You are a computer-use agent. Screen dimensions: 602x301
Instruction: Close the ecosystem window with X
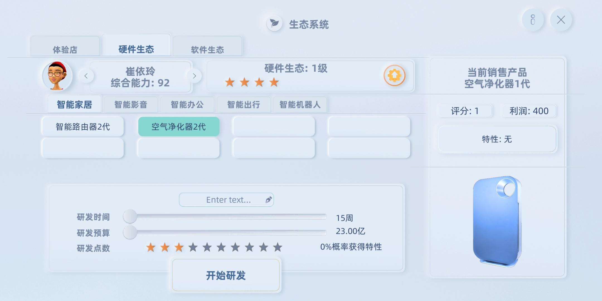point(561,20)
